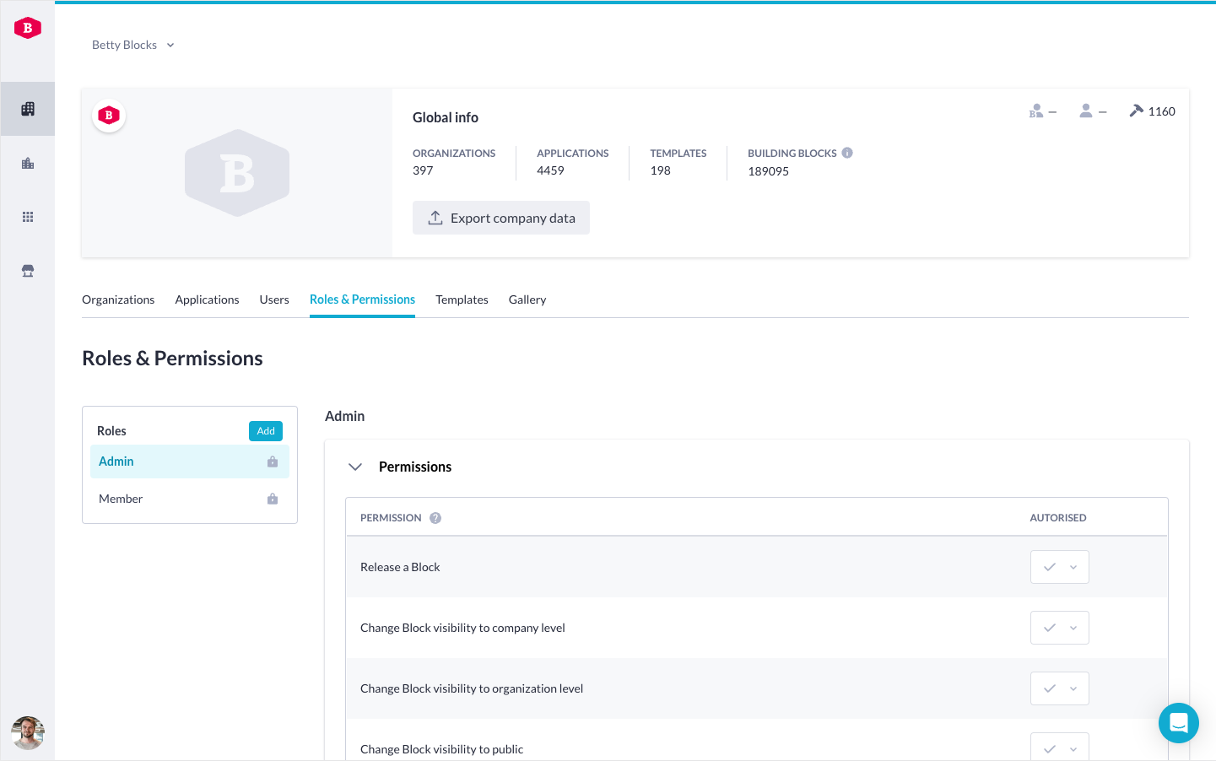Click the Add role button

(x=266, y=431)
